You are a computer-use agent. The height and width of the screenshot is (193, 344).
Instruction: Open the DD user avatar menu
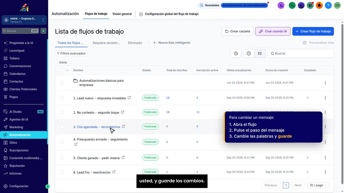[x=337, y=6]
